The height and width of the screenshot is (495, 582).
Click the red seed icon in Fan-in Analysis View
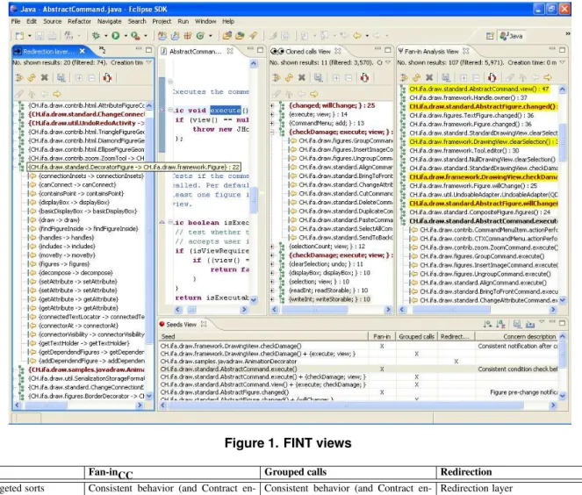point(492,77)
